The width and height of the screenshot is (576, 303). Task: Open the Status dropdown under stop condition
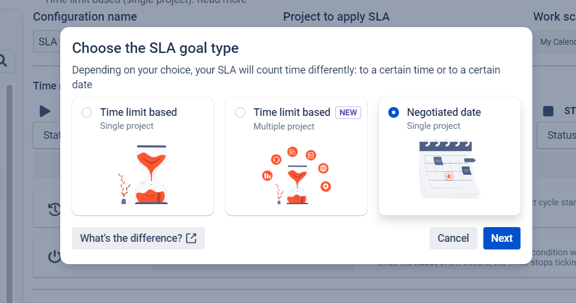(557, 135)
